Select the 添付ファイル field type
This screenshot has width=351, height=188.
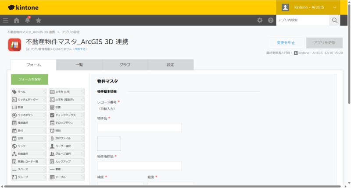67,138
